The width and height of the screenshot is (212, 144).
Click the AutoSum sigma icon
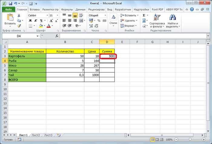click(x=144, y=15)
